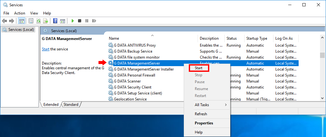Click the green Start Service play icon

pos(73,21)
